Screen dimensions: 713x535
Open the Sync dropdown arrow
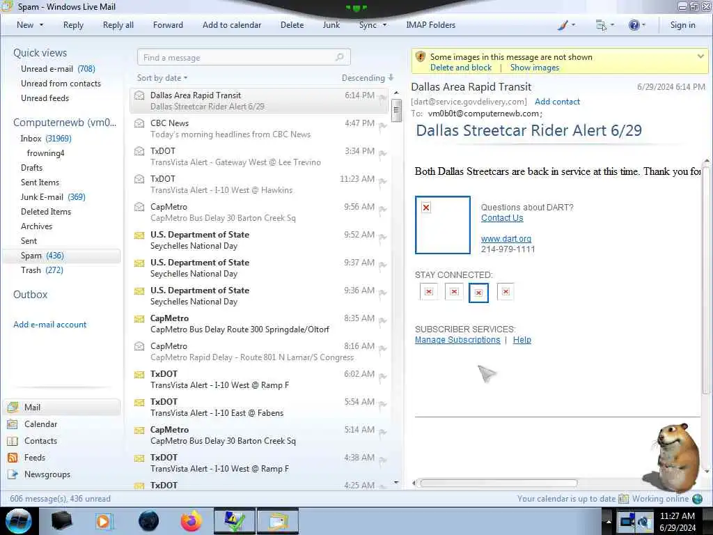click(384, 26)
